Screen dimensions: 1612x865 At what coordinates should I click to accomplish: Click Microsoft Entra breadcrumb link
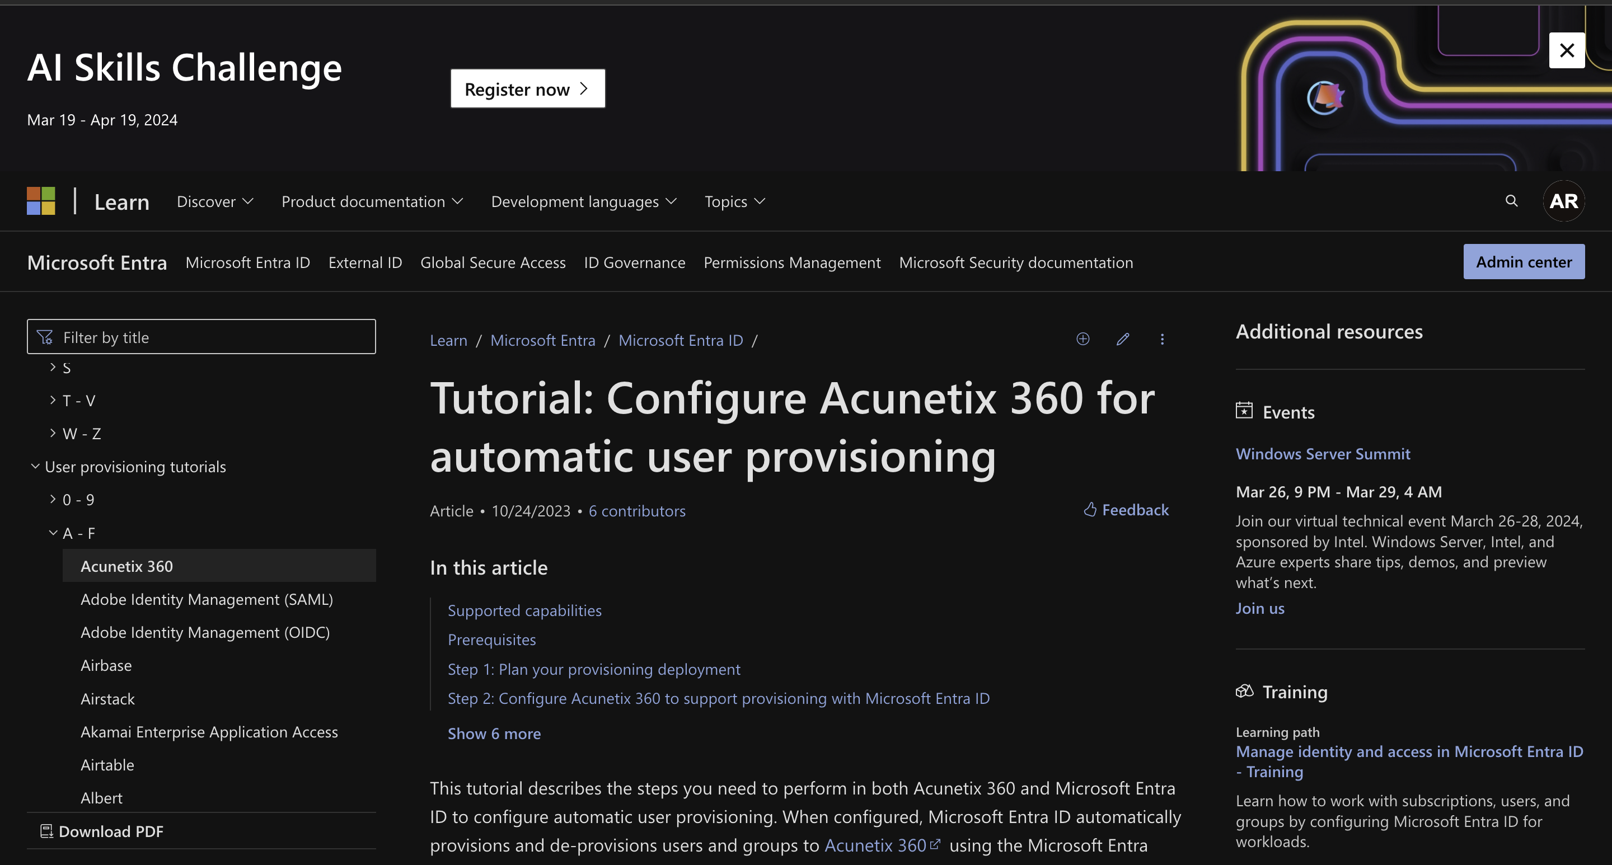(542, 340)
